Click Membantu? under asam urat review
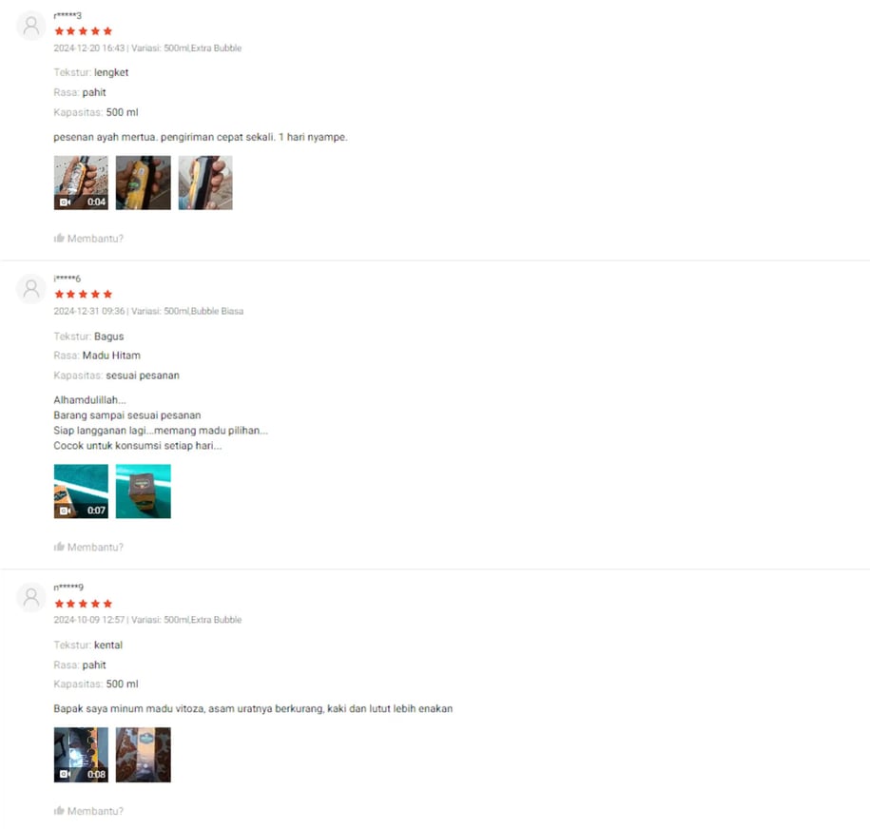Screen dimensions: 870x829 click(x=95, y=811)
